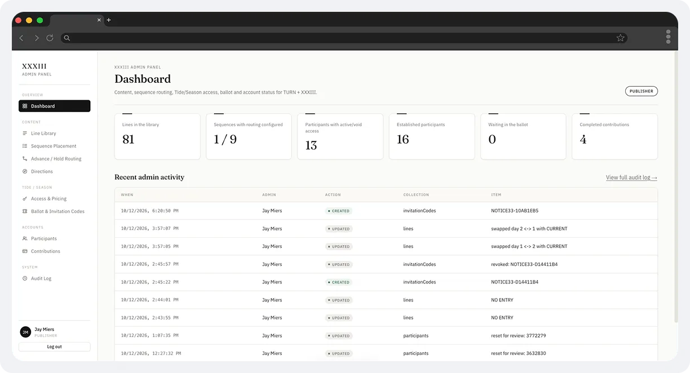
Task: Click the "swapped day 2 <-> 1 with CURRENT" entry
Action: coord(529,229)
